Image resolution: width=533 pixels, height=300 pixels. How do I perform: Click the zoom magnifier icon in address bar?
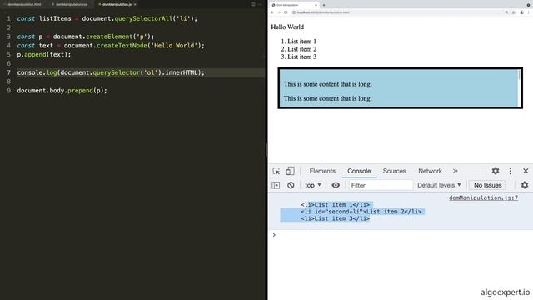[506, 12]
